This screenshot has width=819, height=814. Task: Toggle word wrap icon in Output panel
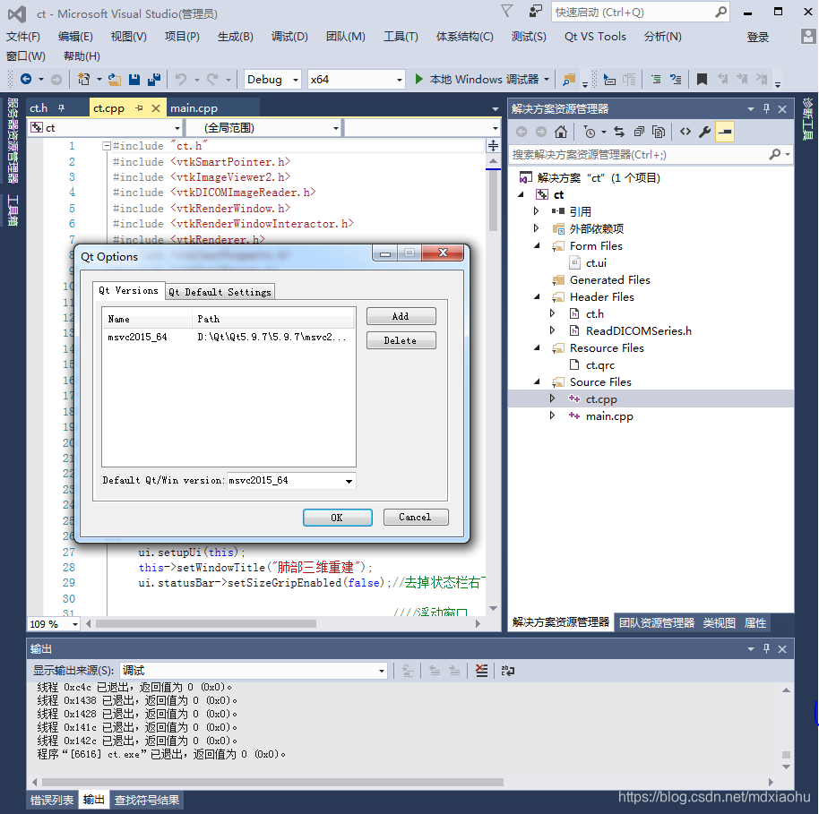pos(508,671)
